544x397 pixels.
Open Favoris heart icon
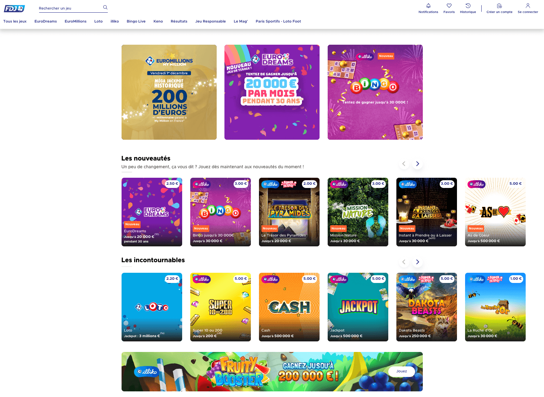449,6
